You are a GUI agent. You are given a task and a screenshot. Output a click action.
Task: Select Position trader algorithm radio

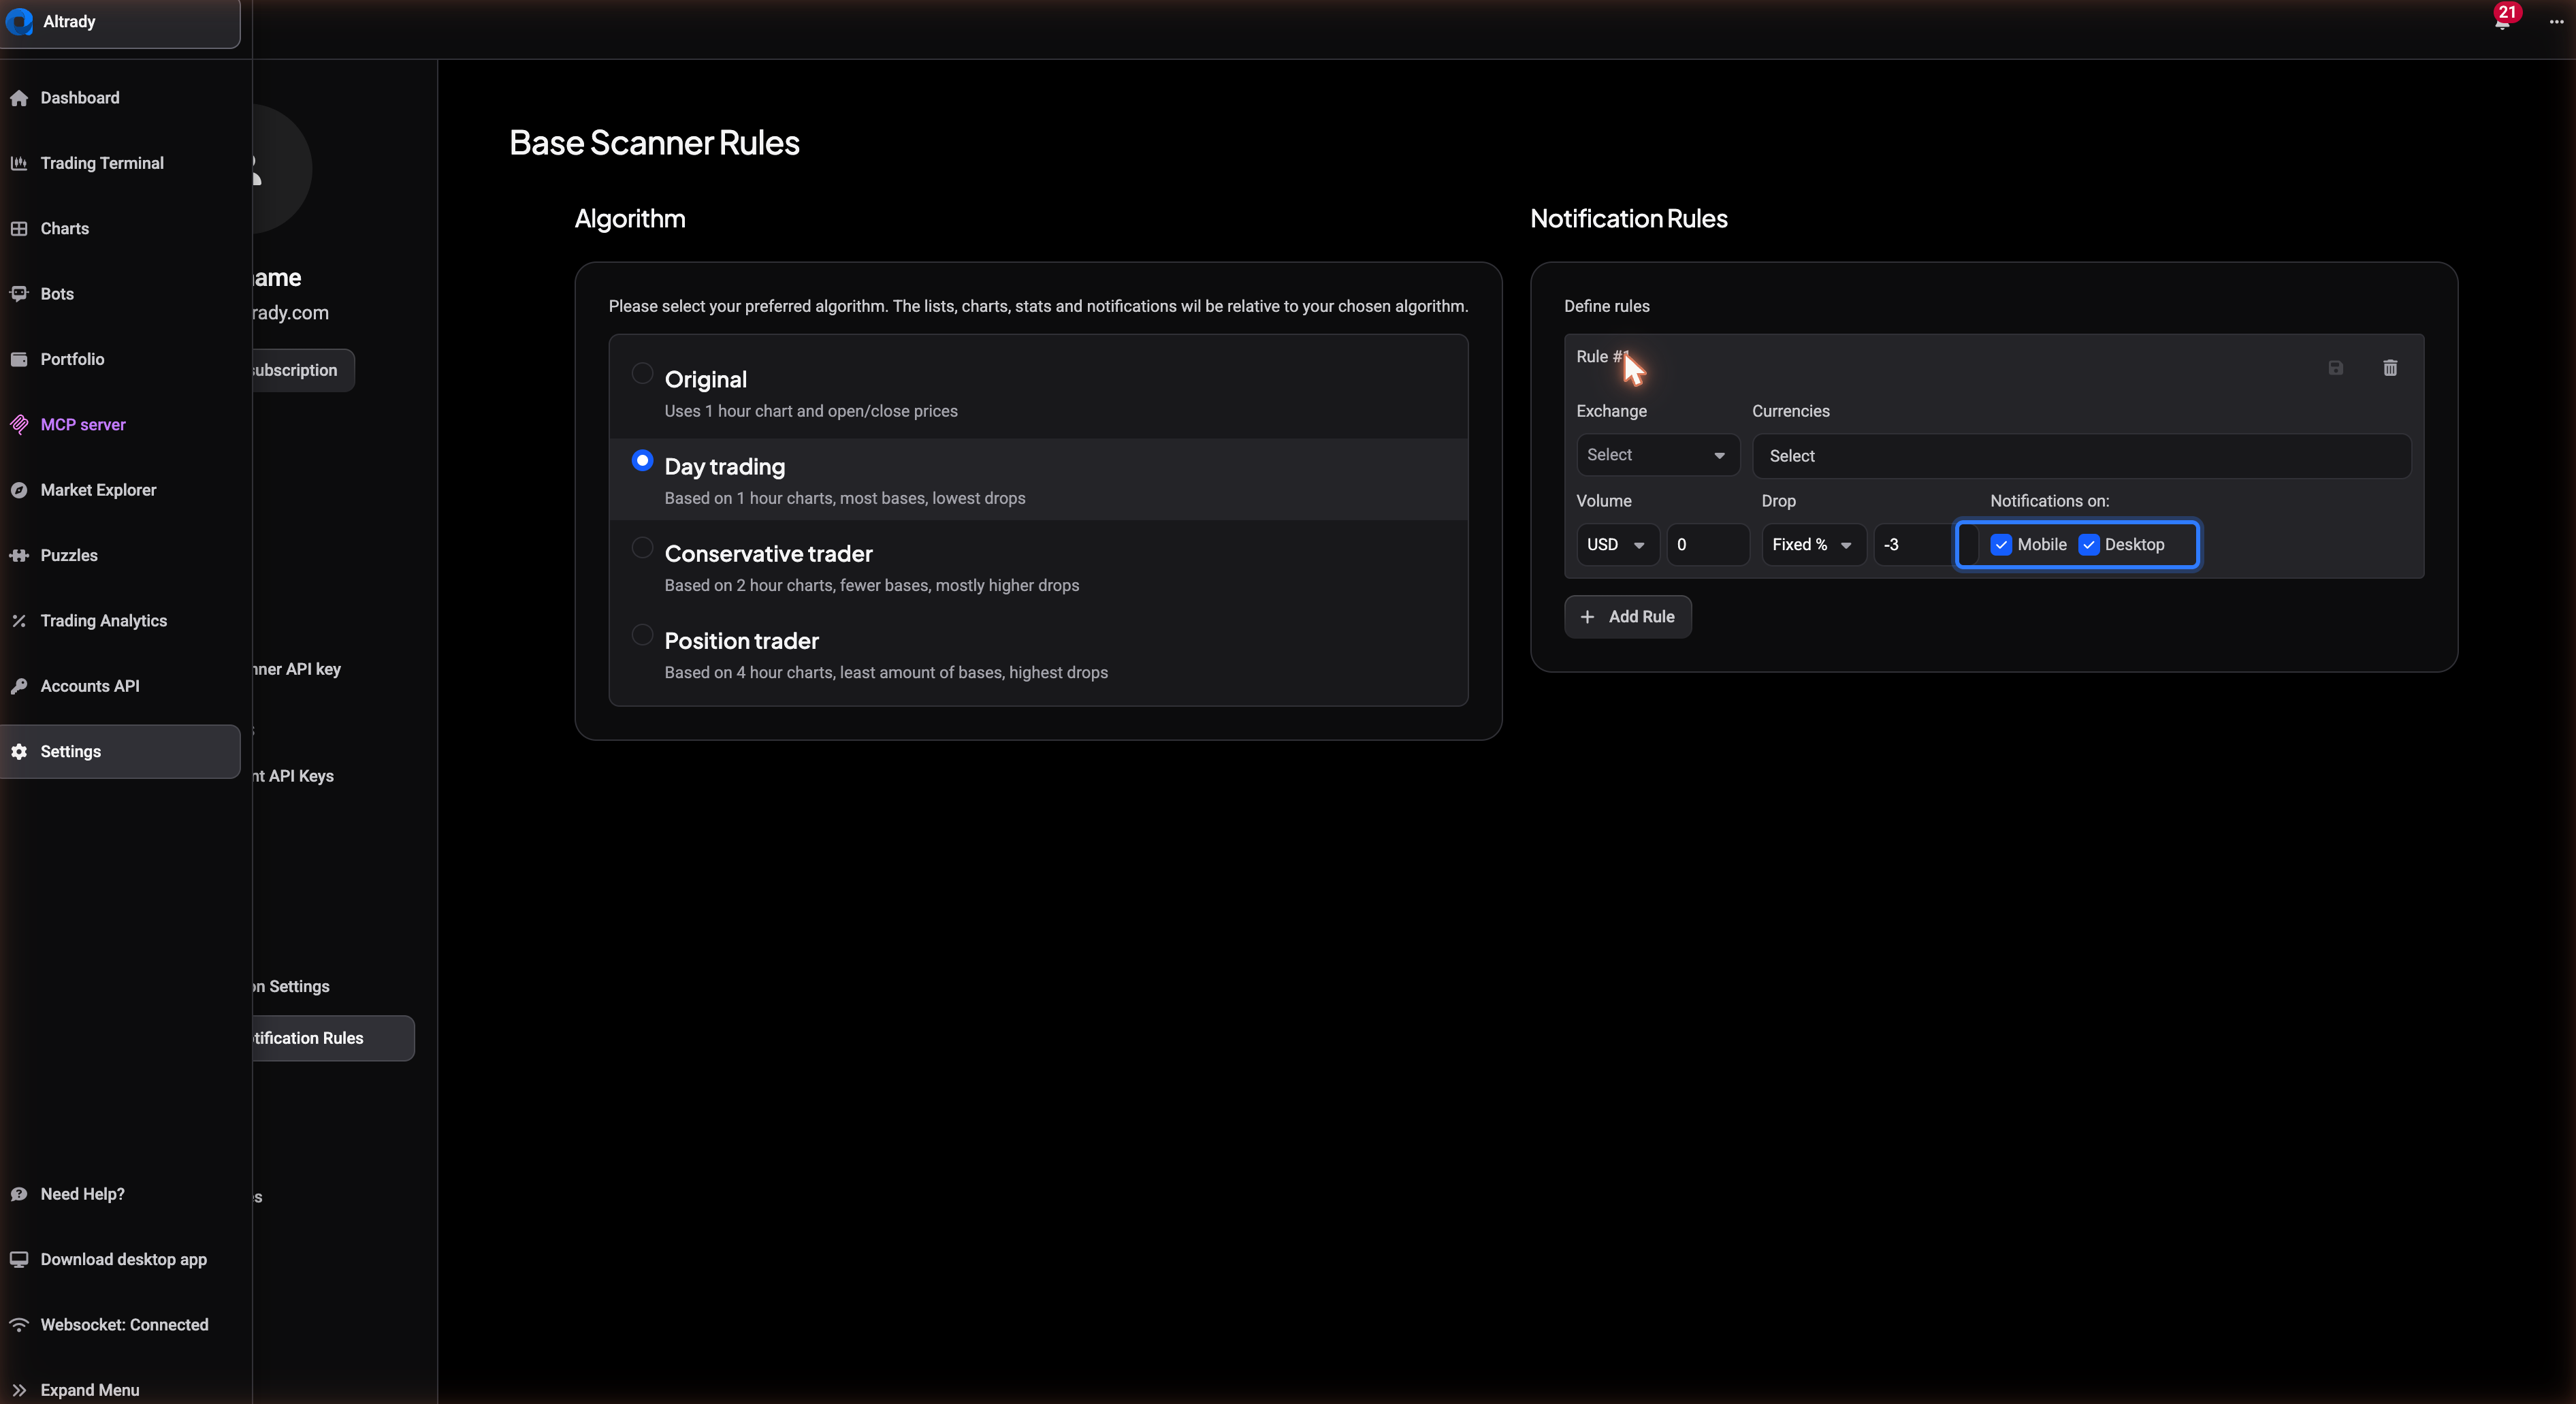click(x=642, y=634)
